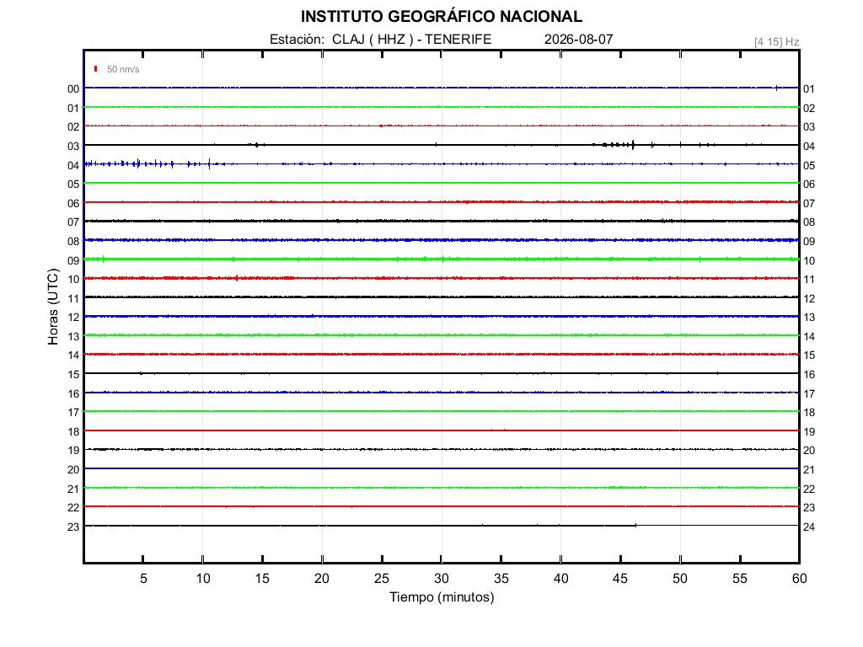Click the date 2026-08-07 in header
This screenshot has height=647, width=863.
pyautogui.click(x=578, y=39)
